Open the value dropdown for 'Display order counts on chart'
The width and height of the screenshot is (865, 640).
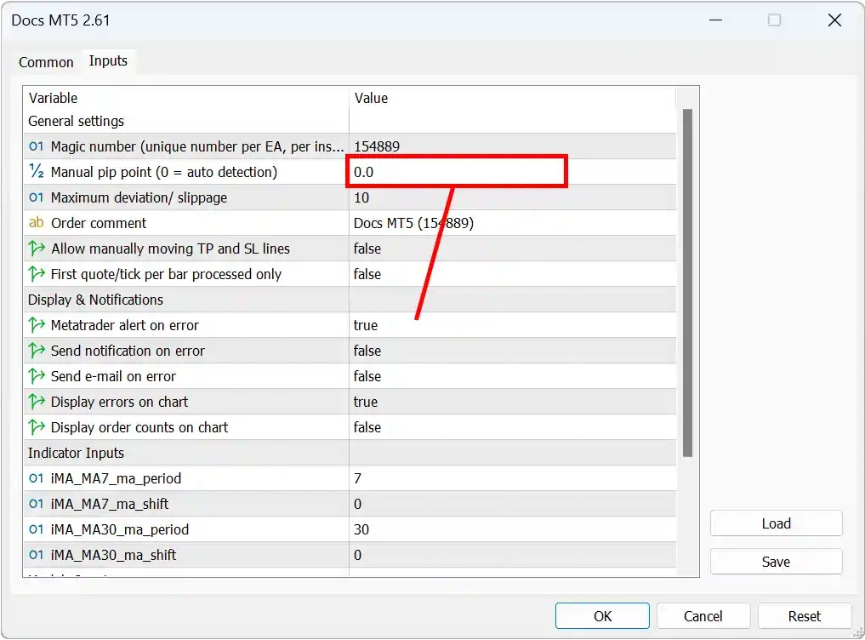pos(510,427)
